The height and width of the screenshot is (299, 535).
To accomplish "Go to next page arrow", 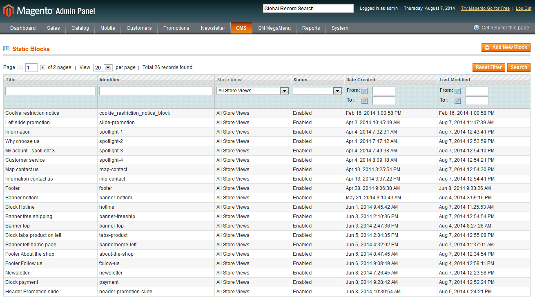I will coord(42,67).
